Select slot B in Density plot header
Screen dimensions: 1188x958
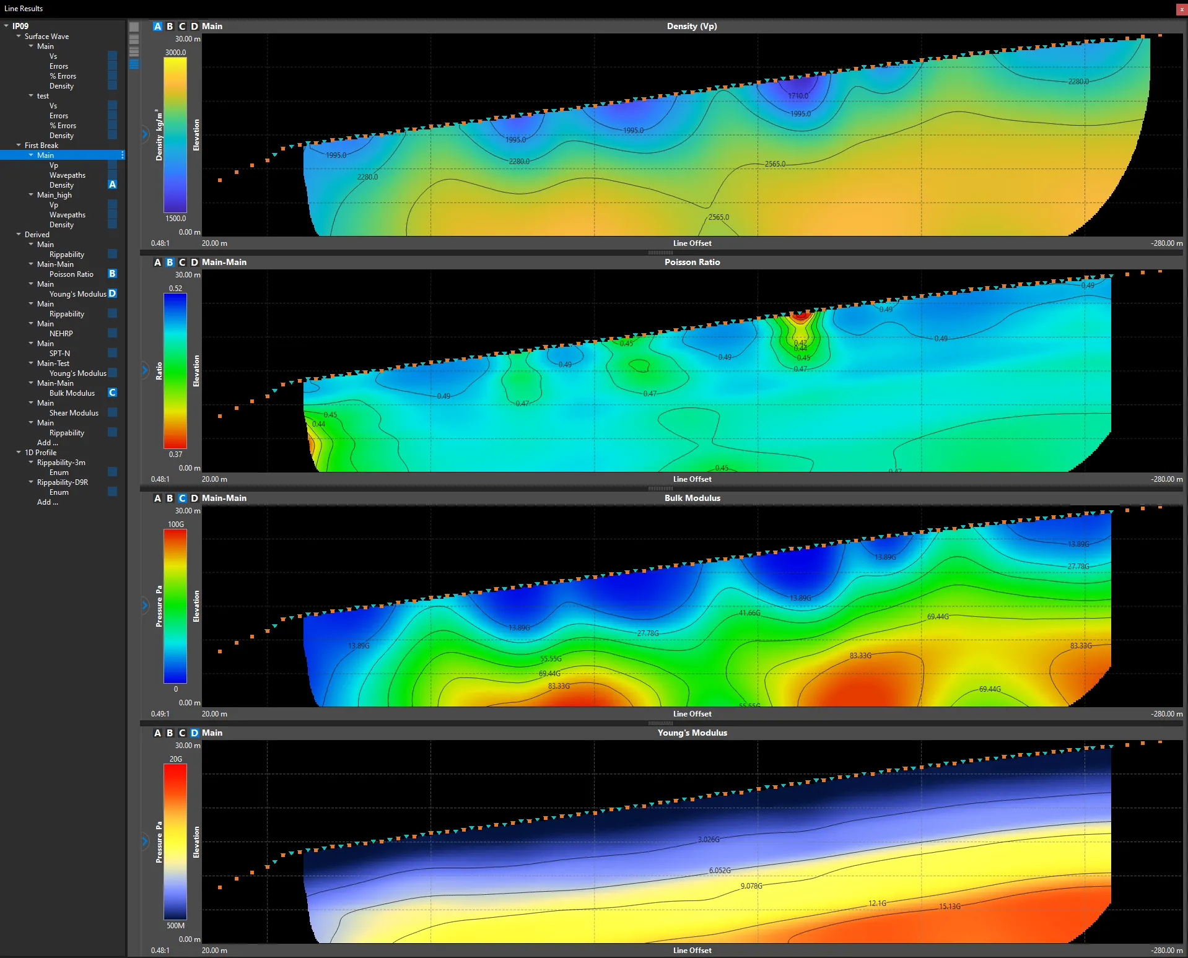click(x=170, y=26)
